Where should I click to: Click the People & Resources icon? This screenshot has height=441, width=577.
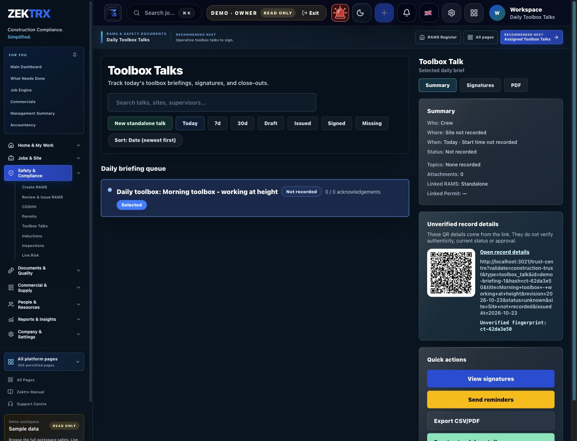pos(11,305)
